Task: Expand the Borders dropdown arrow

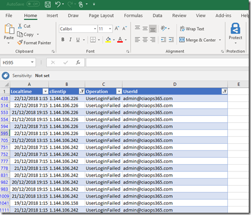Action: [99, 40]
